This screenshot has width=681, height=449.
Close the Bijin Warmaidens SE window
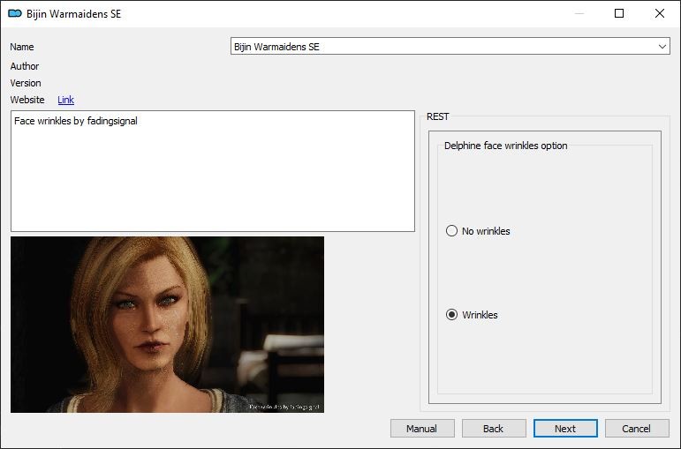coord(660,13)
